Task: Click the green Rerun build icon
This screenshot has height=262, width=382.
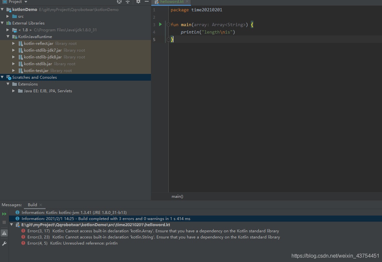Action: coord(4,214)
